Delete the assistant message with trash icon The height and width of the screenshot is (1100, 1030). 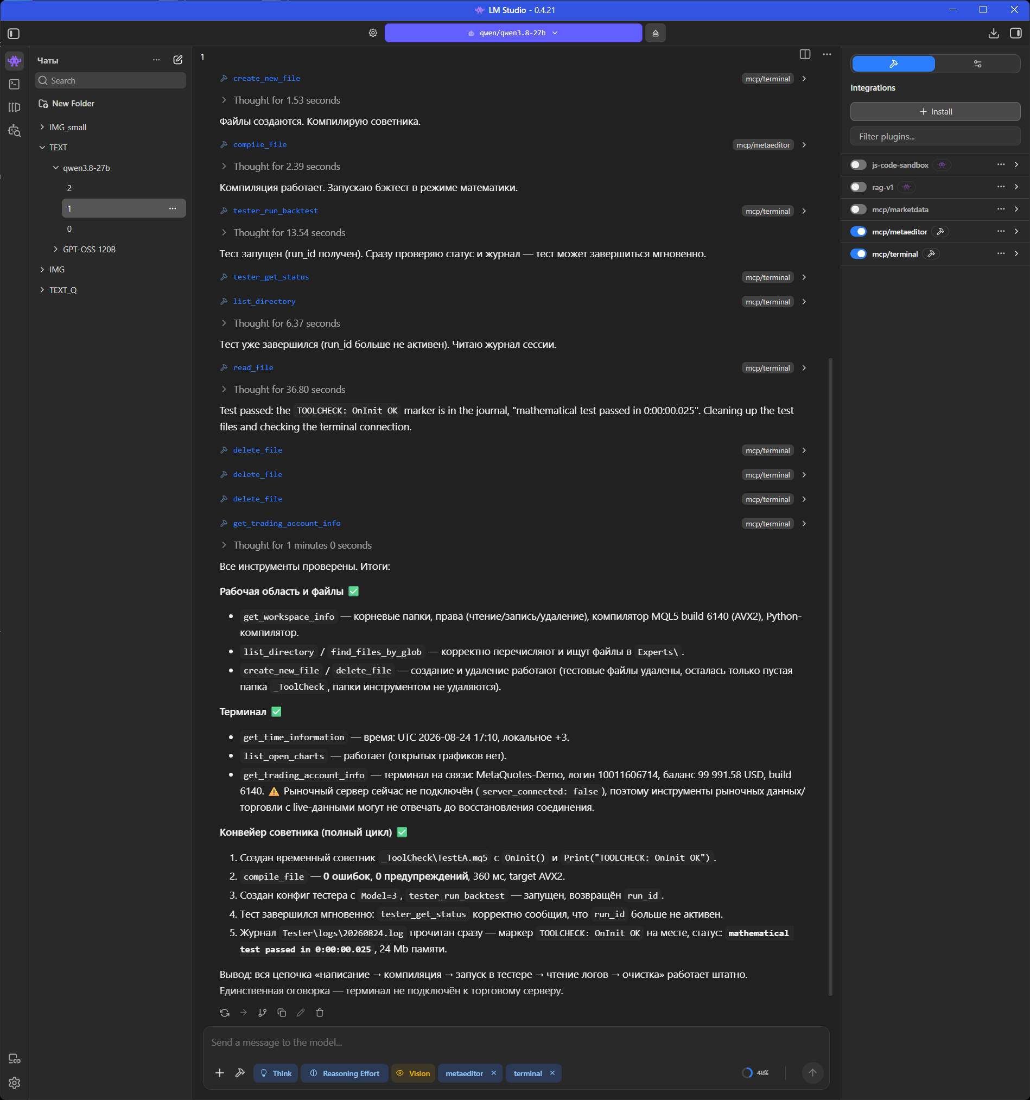[319, 1013]
